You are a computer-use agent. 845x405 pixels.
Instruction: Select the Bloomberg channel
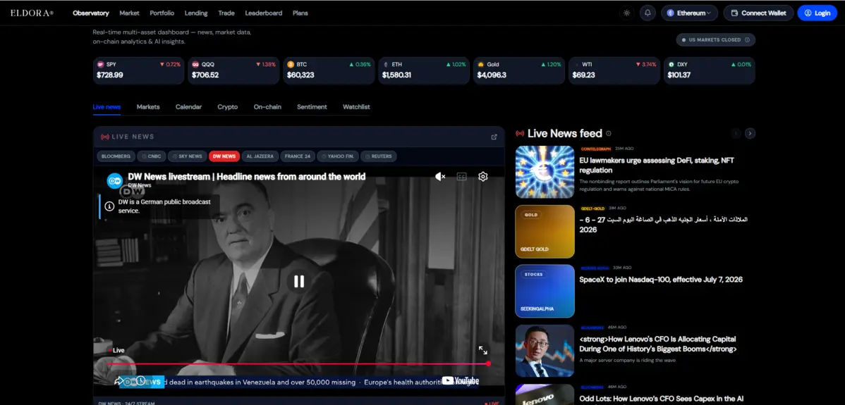point(116,156)
